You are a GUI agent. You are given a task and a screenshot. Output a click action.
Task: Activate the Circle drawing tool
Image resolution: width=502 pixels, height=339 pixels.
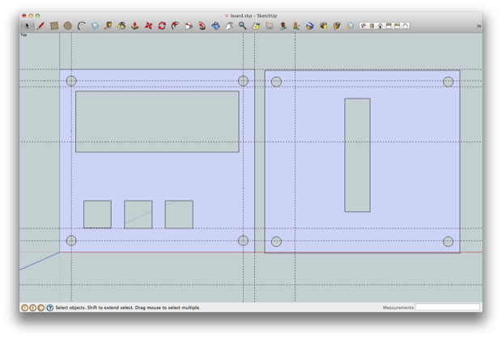coord(67,26)
